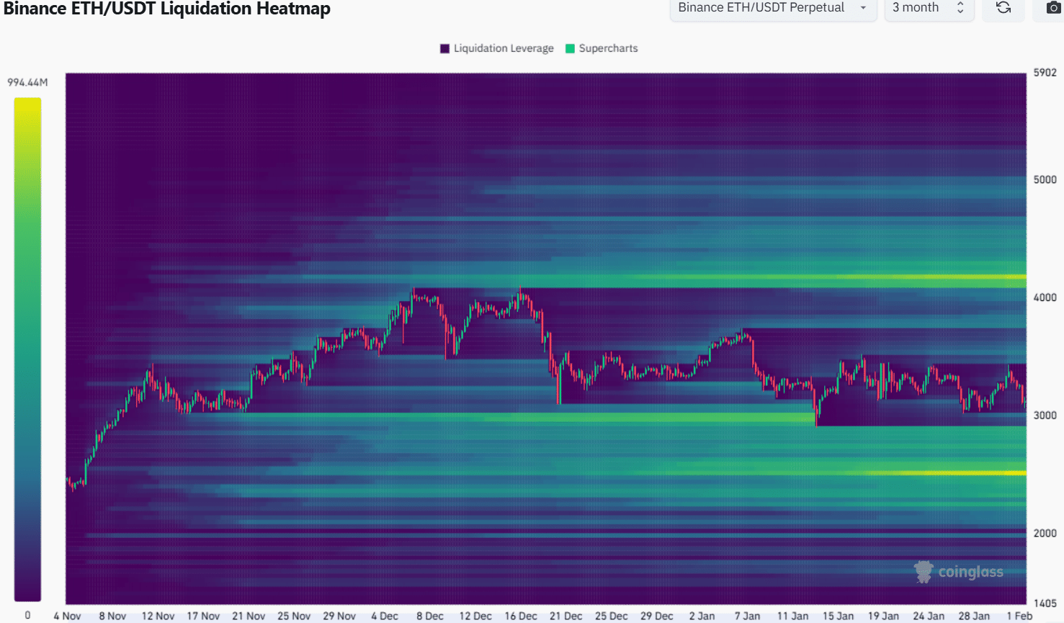Click the timeframe up/down stepper arrows
The width and height of the screenshot is (1064, 623).
[x=960, y=8]
